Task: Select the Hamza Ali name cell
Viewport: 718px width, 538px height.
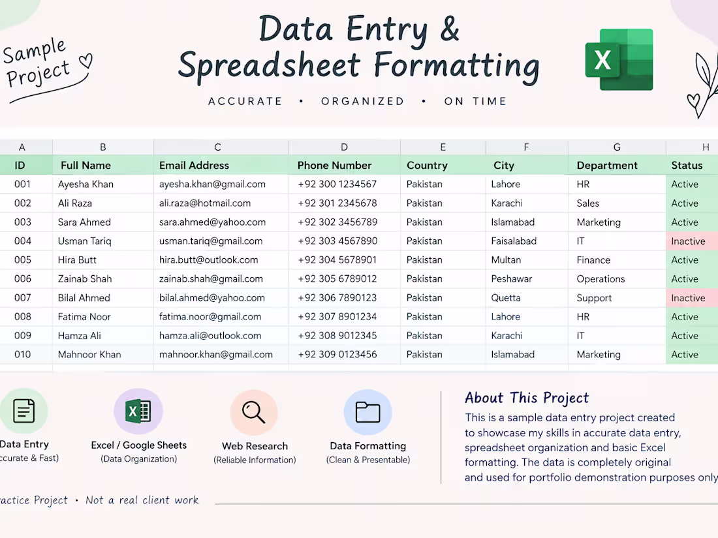Action: point(103,336)
